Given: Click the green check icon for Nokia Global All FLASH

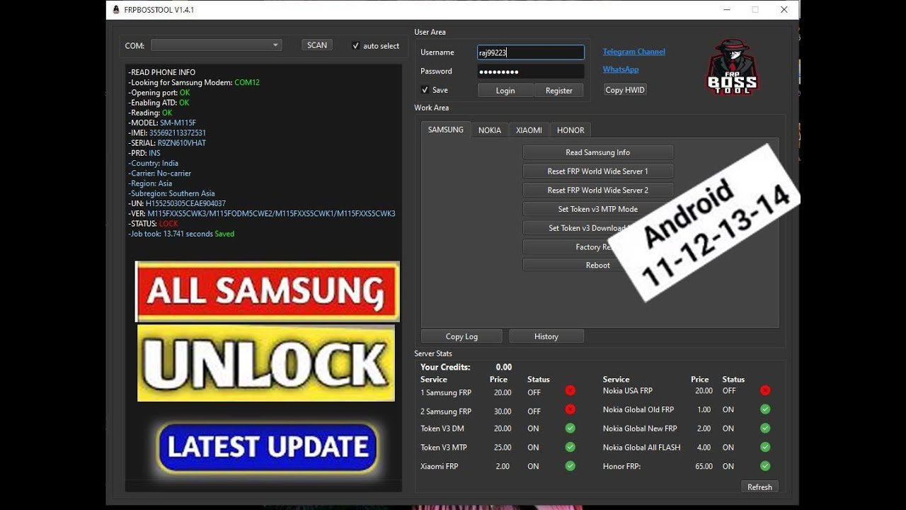Looking at the screenshot, I should click(x=765, y=448).
